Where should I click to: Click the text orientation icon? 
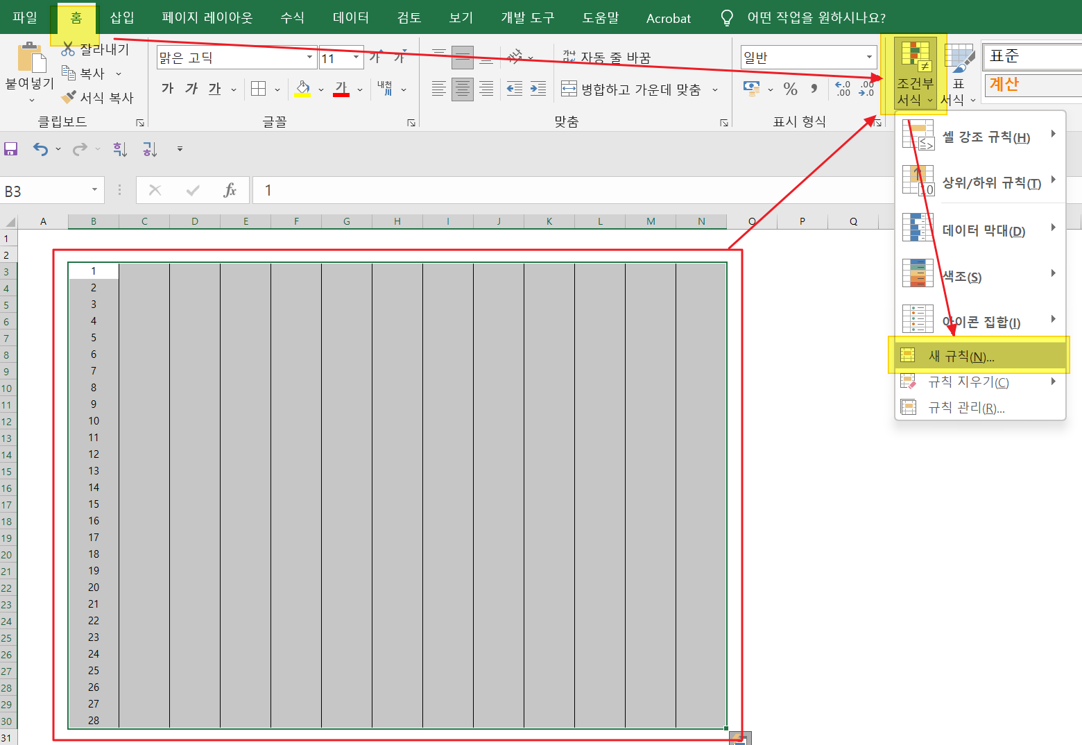(515, 57)
